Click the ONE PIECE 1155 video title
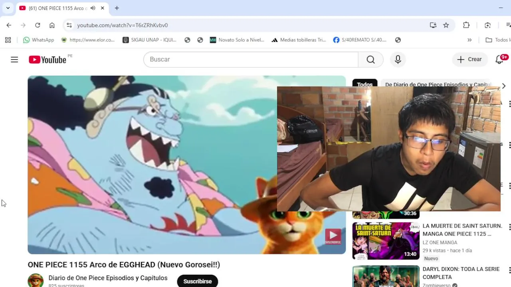 point(124,265)
